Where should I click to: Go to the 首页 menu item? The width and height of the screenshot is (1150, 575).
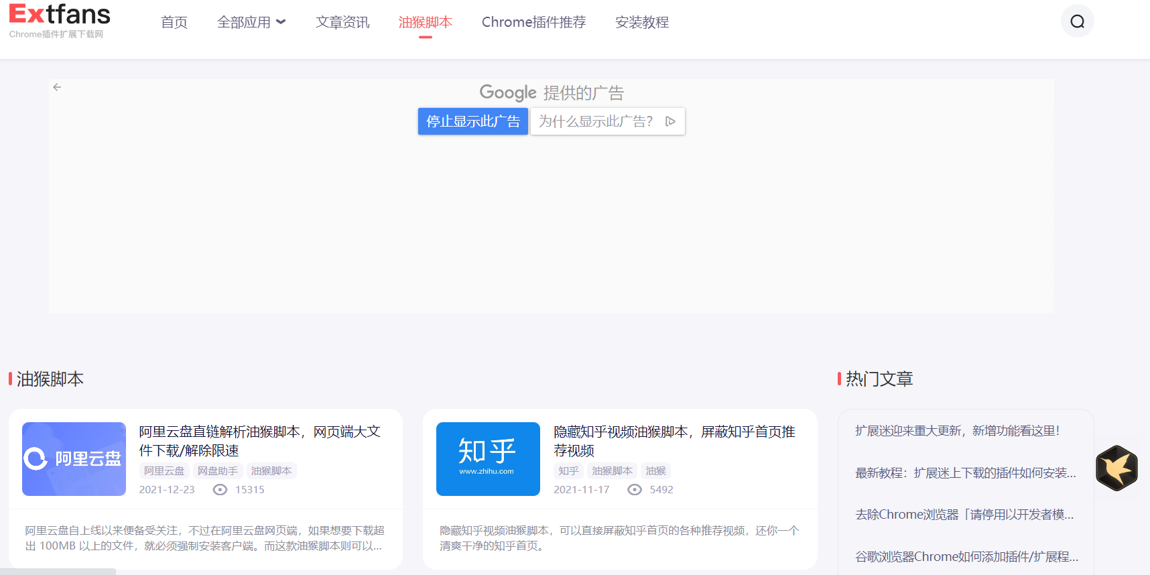(174, 22)
